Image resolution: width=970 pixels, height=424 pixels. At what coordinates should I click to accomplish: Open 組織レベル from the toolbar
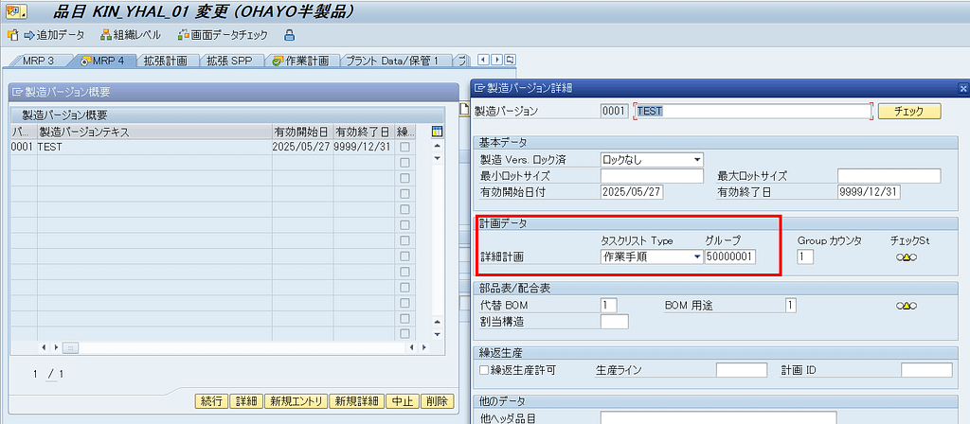pyautogui.click(x=129, y=35)
